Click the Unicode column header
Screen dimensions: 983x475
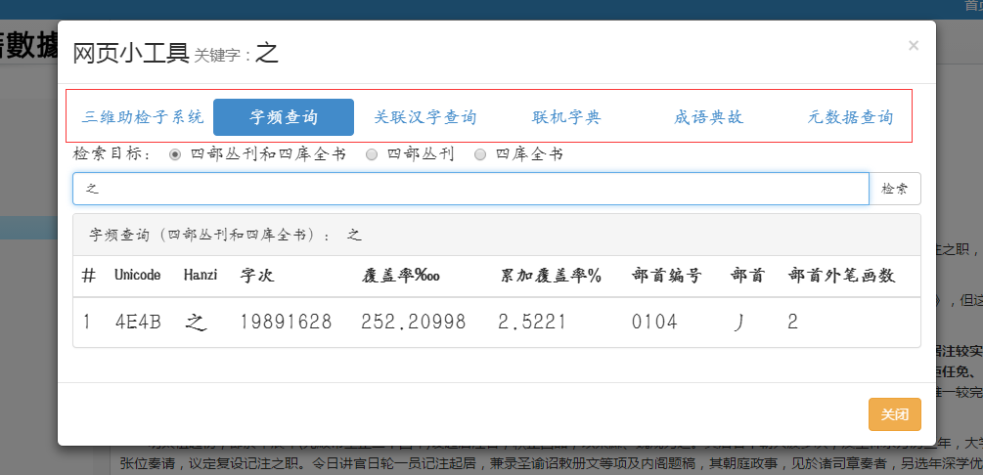tap(138, 276)
